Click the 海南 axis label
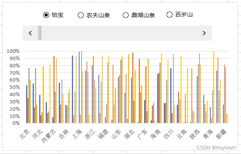 click(156, 134)
